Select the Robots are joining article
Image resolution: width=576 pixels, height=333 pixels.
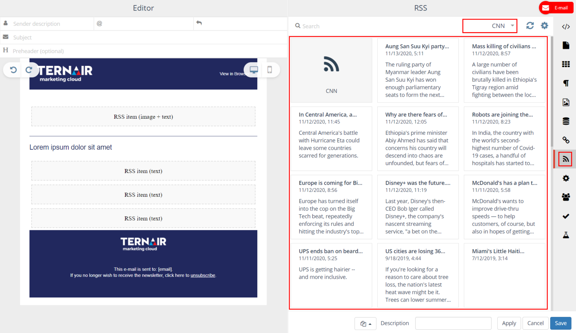pos(504,139)
